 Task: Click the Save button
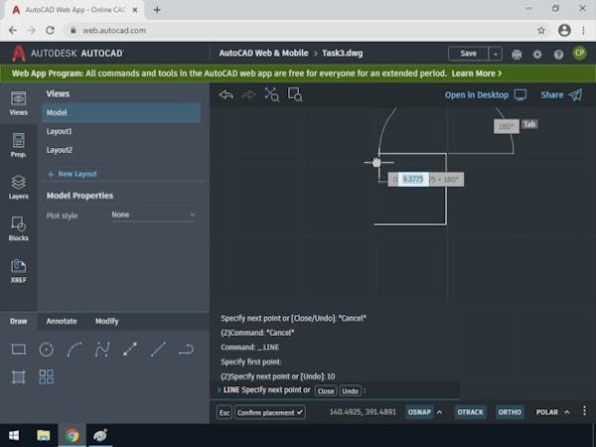coord(468,54)
